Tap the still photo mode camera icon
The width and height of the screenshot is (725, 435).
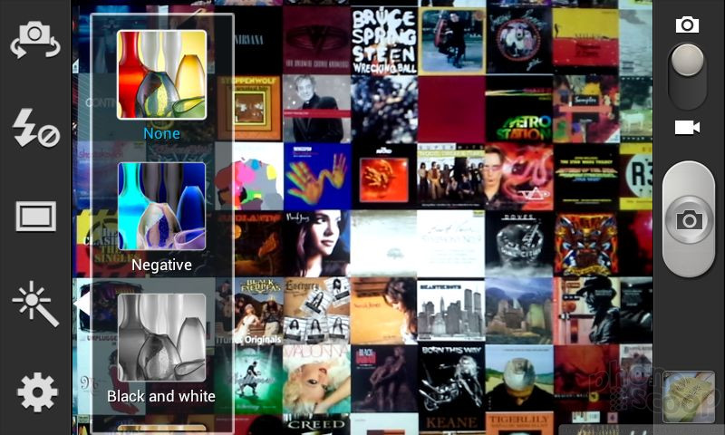(x=687, y=24)
